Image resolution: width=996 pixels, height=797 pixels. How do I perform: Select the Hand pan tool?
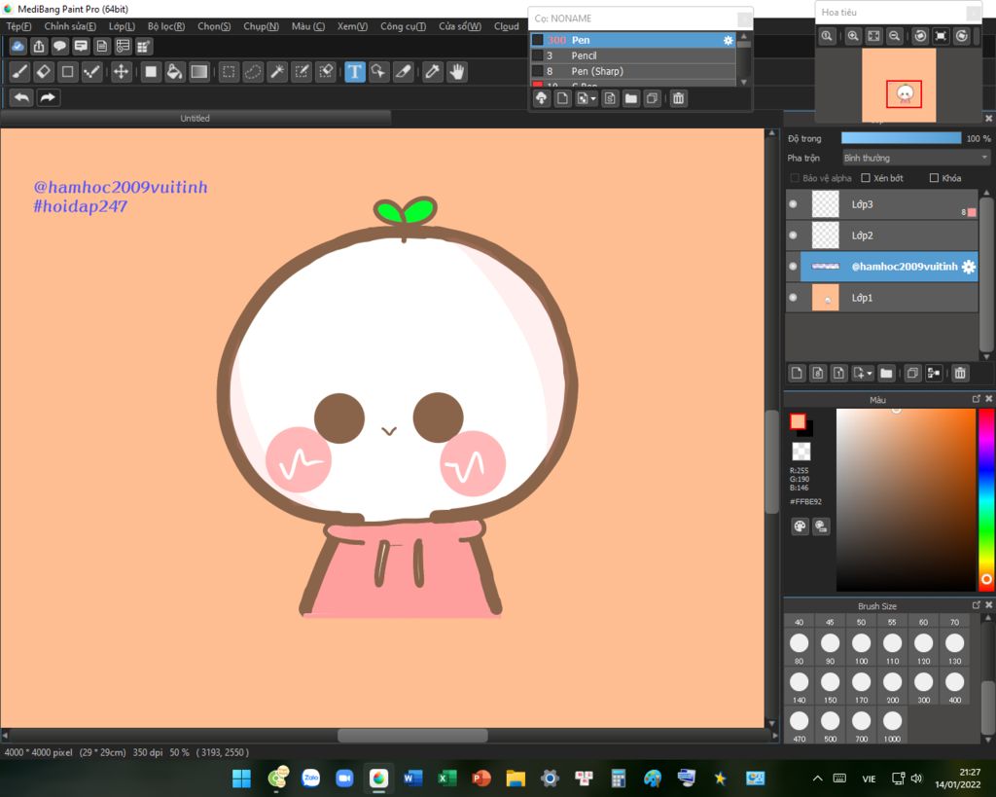tap(457, 72)
